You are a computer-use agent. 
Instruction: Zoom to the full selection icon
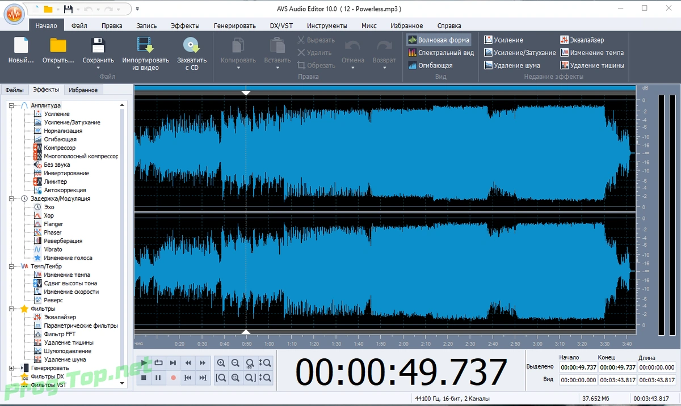235,378
